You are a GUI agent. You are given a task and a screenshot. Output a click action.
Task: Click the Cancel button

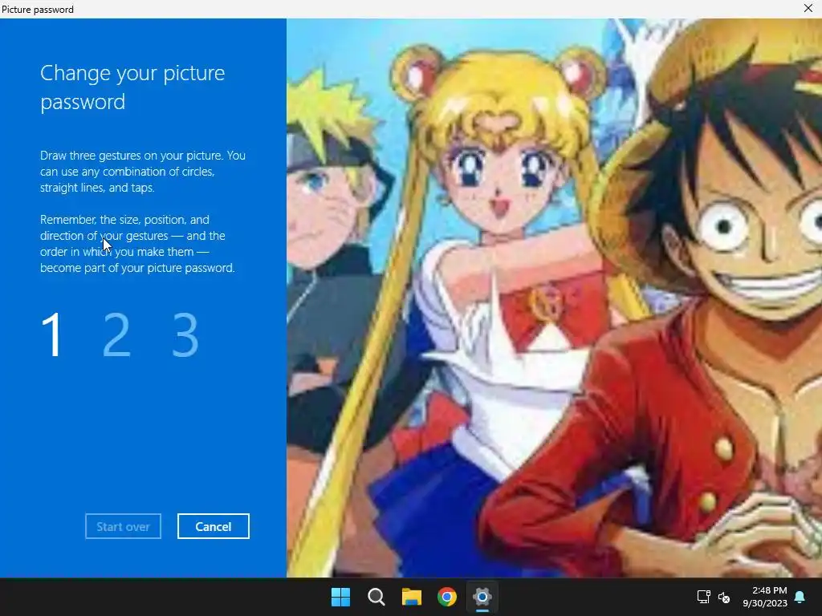click(214, 526)
